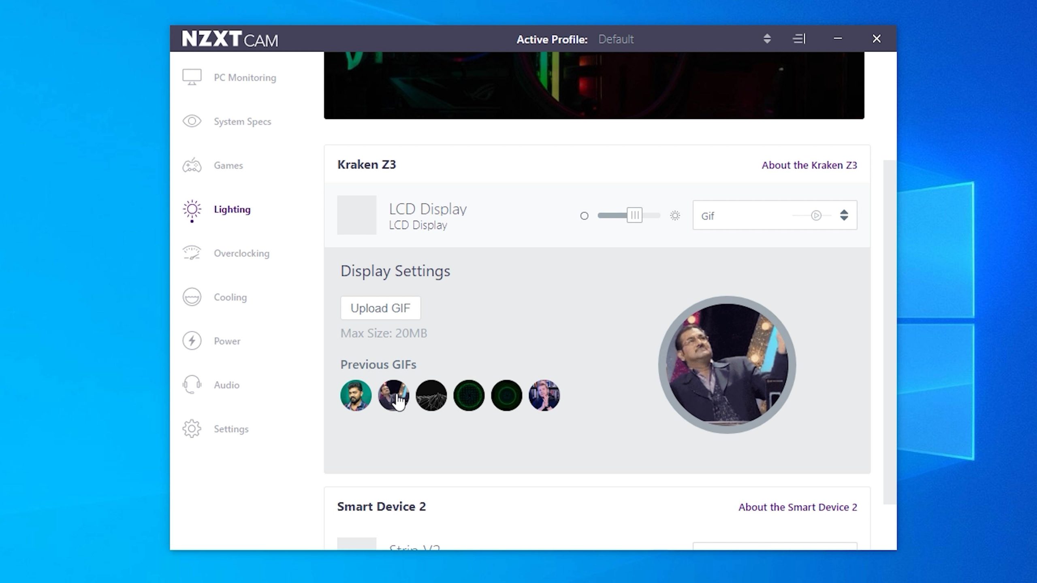
Task: Click the System Specs eye icon
Action: pos(192,121)
